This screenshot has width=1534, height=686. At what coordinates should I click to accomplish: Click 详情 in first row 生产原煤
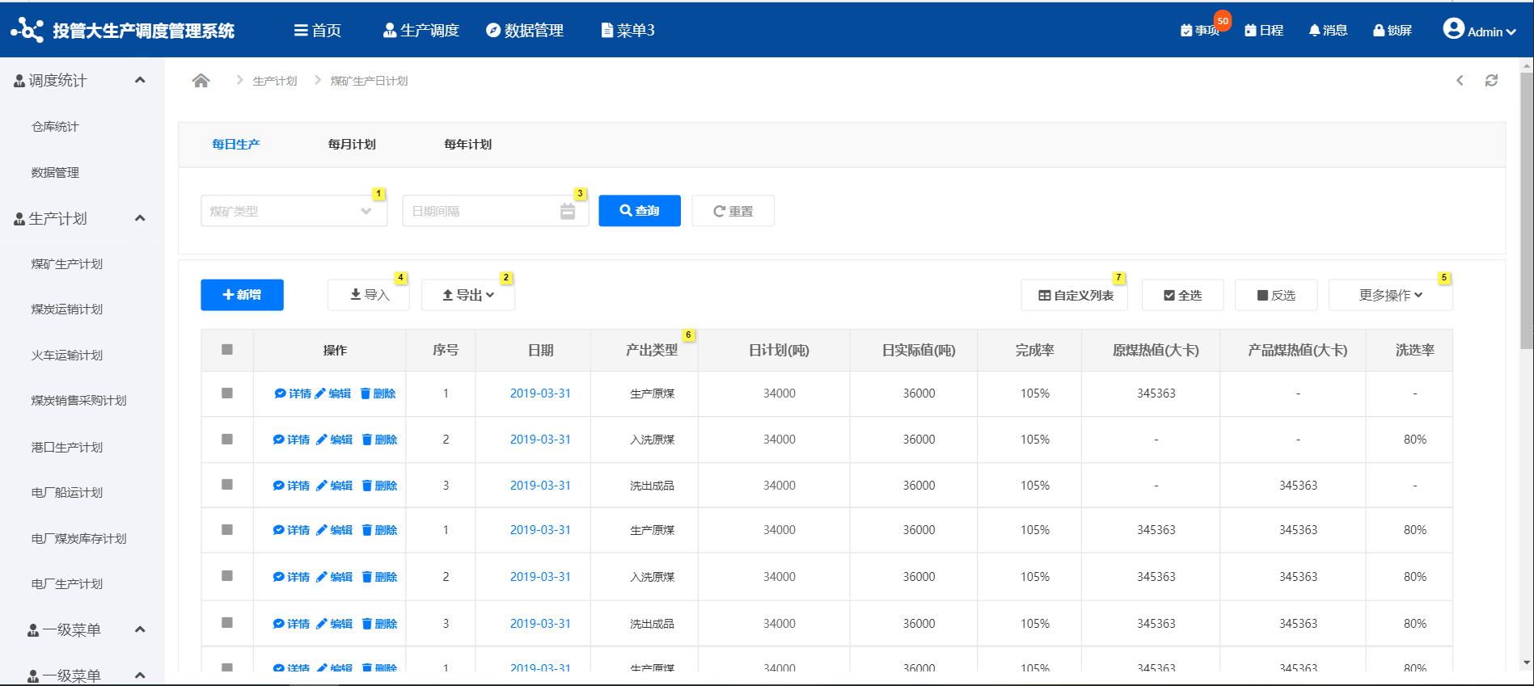click(293, 394)
